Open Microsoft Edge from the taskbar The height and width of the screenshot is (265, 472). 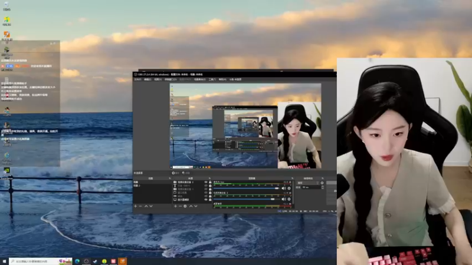[x=77, y=261]
